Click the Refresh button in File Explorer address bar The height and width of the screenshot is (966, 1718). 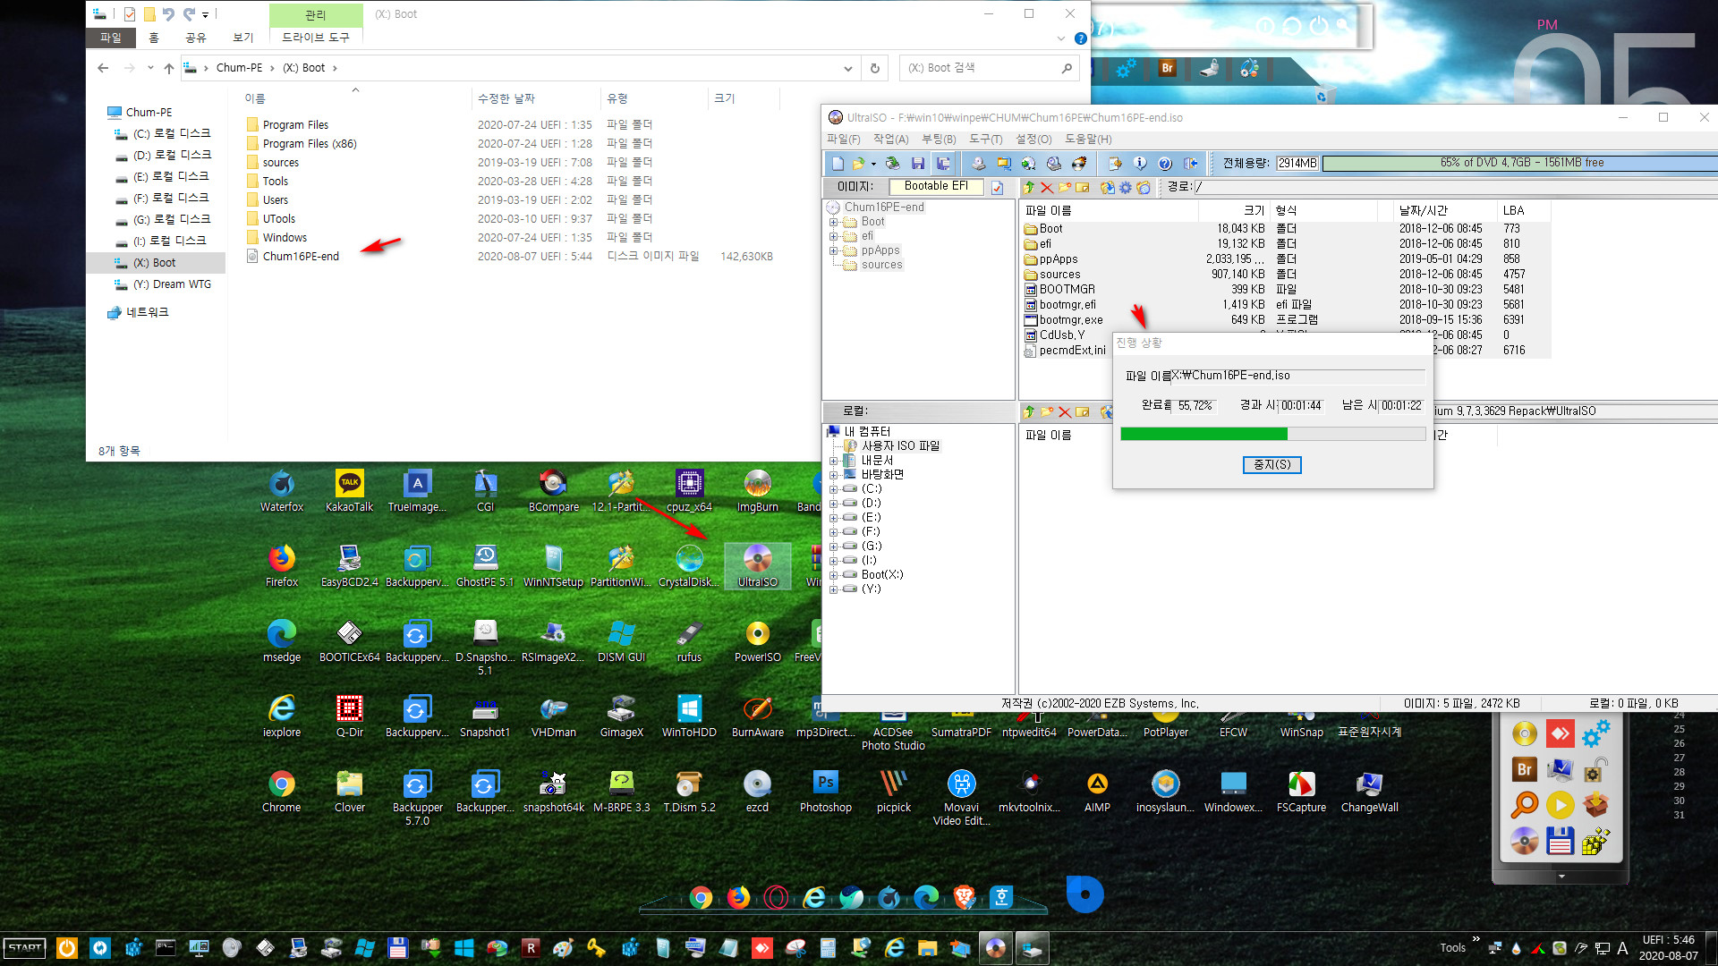(x=875, y=68)
